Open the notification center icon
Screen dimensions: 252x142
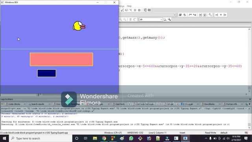(246, 138)
